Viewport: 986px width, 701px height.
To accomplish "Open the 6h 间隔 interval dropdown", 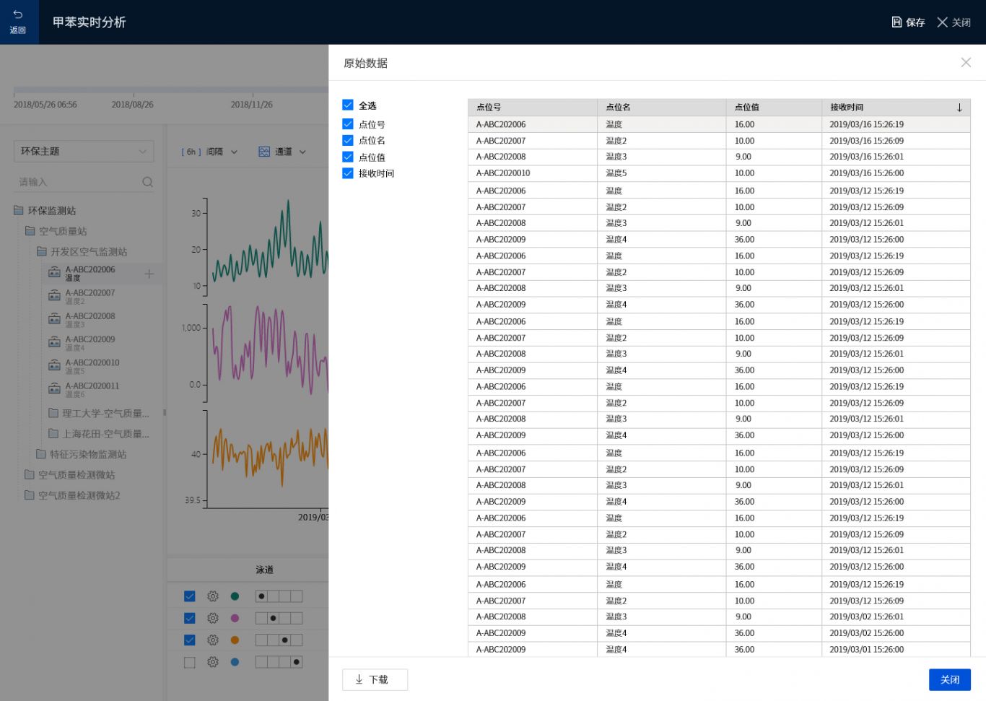I will pyautogui.click(x=209, y=152).
